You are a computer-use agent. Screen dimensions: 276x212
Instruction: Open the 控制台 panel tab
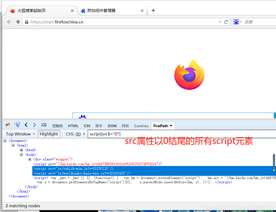[x=58, y=126]
